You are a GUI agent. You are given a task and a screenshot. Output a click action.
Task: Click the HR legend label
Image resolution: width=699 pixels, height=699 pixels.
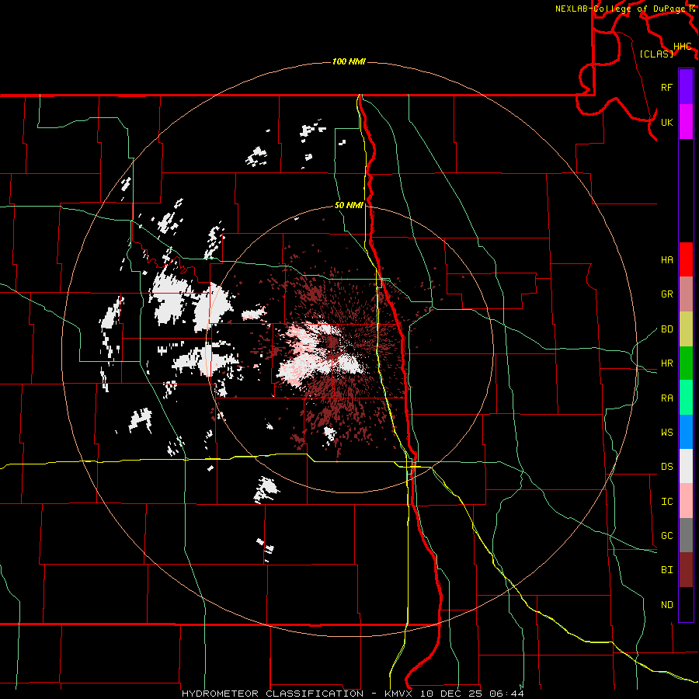(667, 363)
